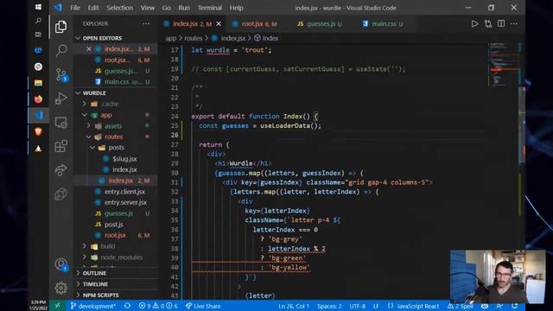
Task: Open the Help menu
Action: (236, 8)
